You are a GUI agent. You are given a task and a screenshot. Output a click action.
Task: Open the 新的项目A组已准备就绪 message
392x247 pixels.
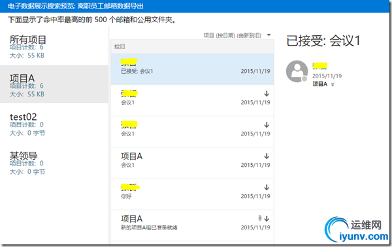[x=192, y=225]
